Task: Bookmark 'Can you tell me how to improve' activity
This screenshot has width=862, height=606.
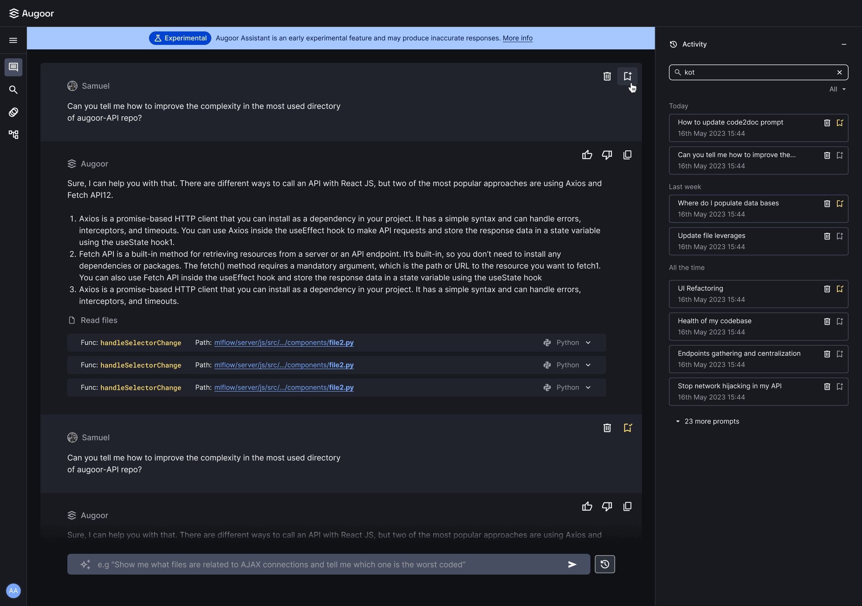Action: click(x=840, y=156)
